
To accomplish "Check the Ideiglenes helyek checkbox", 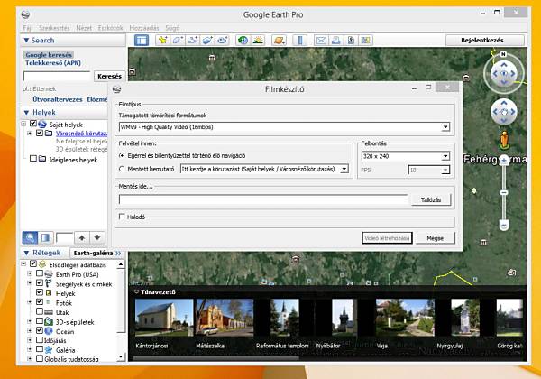I will (x=33, y=159).
